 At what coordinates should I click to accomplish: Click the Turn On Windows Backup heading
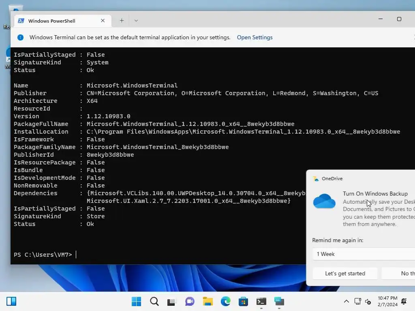375,194
